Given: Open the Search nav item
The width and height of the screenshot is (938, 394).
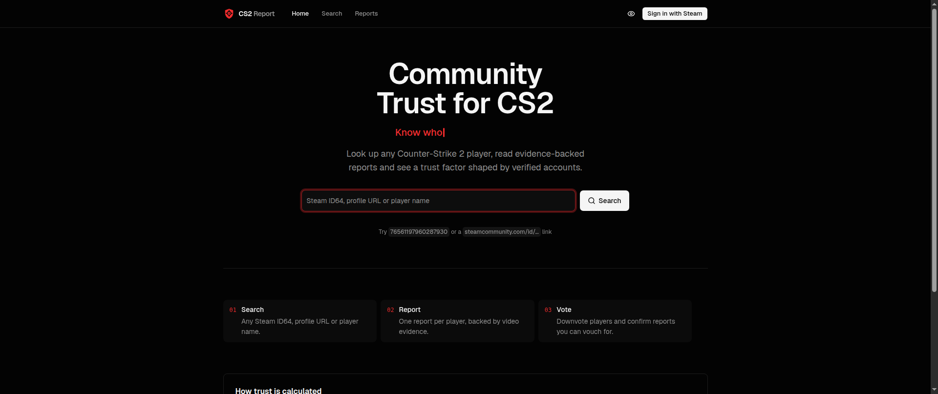Looking at the screenshot, I should click(332, 14).
